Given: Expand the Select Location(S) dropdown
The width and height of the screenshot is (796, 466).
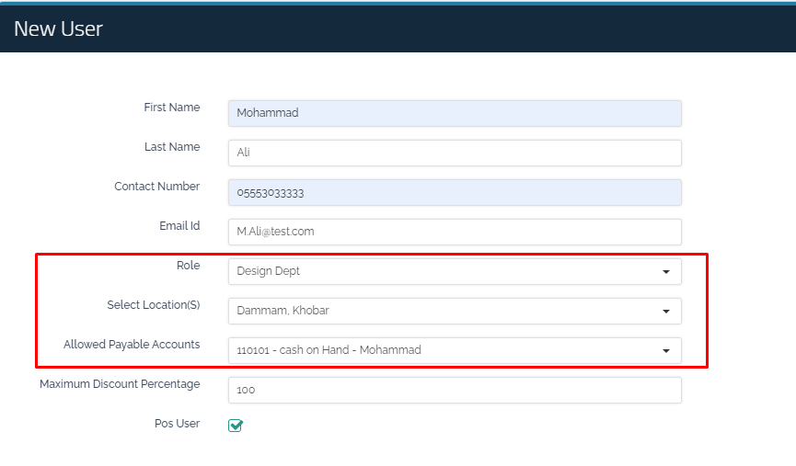Looking at the screenshot, I should [442, 311].
